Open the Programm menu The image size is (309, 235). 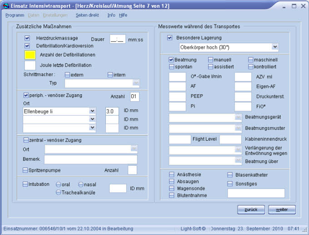(15, 15)
